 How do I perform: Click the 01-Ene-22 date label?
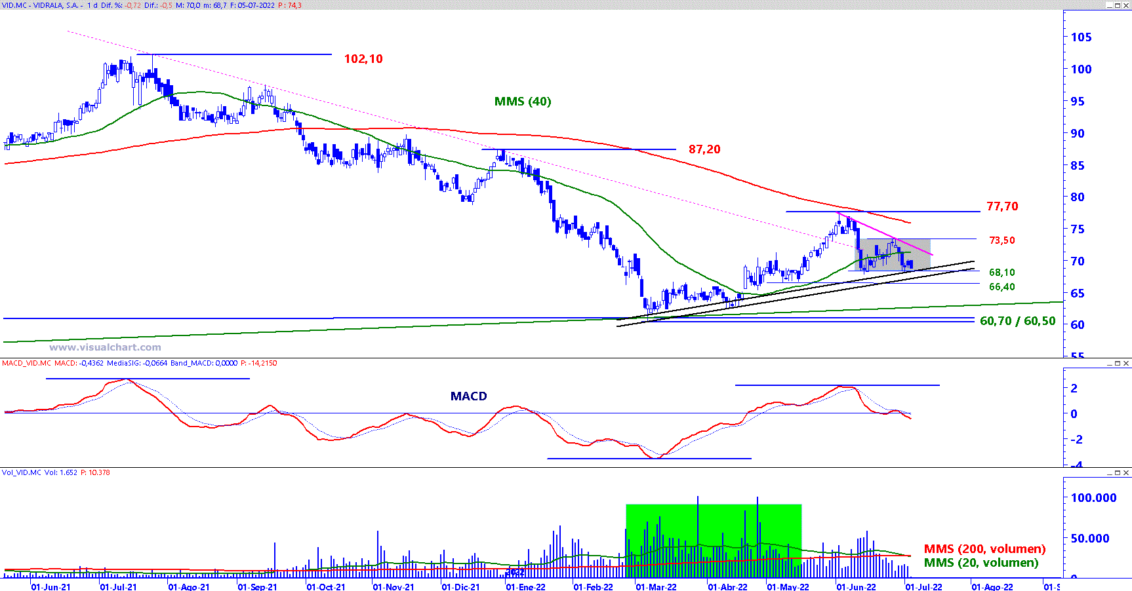point(525,587)
